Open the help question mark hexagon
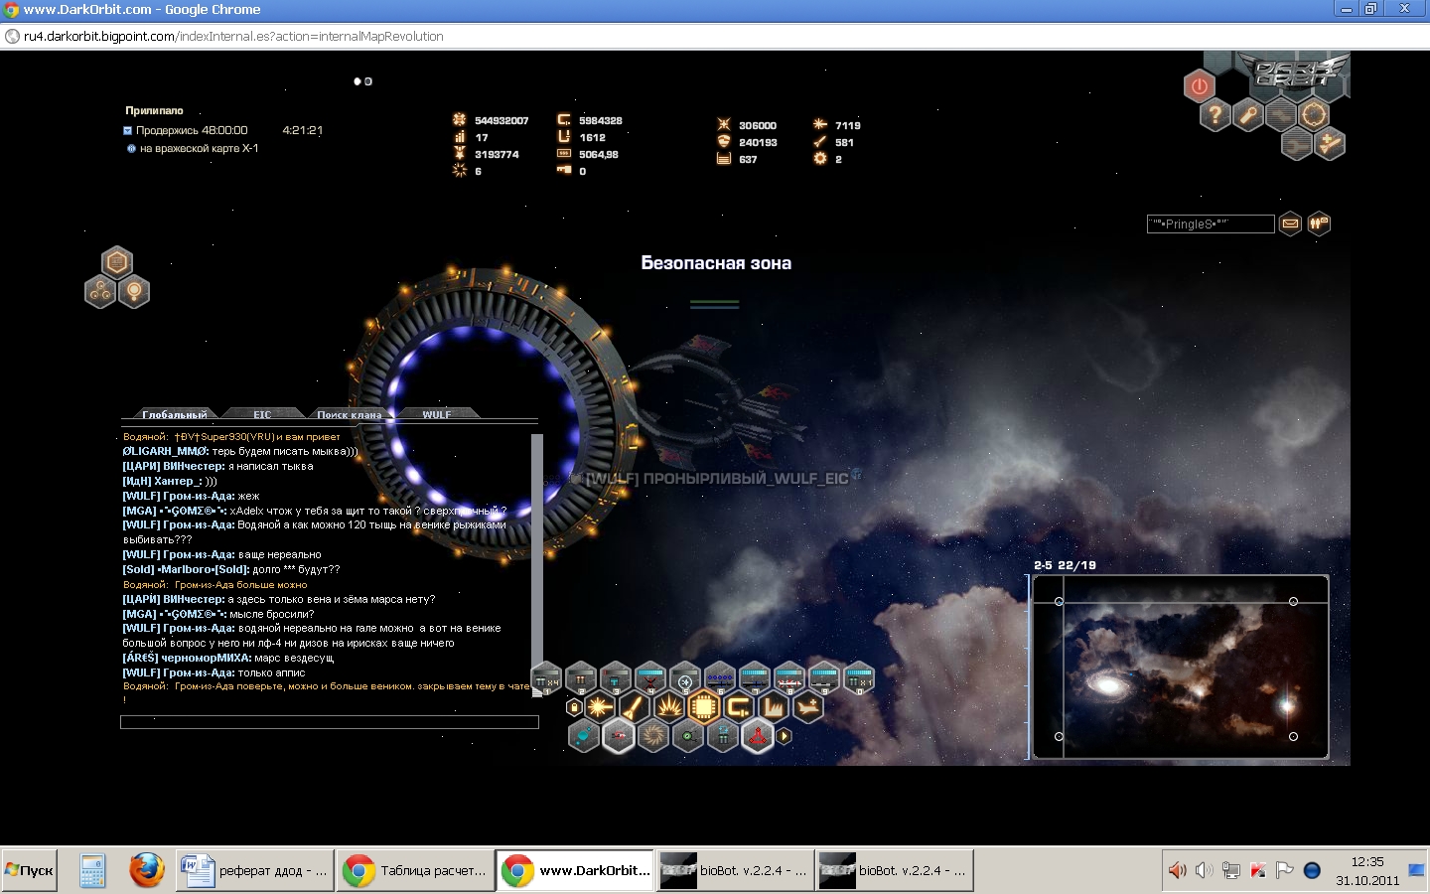The image size is (1430, 894). [x=1215, y=115]
